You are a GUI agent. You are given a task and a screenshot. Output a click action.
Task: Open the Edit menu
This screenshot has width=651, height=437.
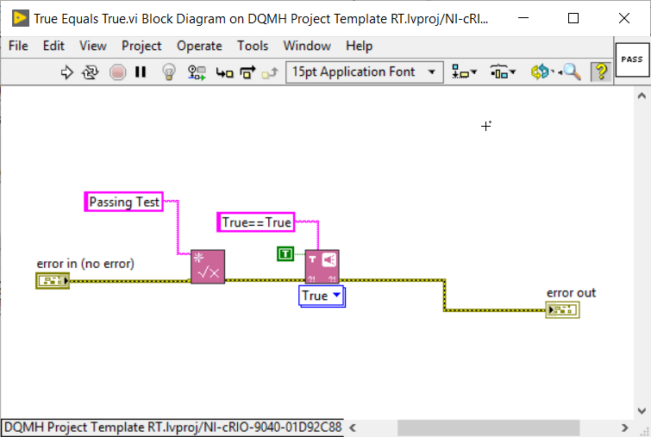pyautogui.click(x=53, y=46)
